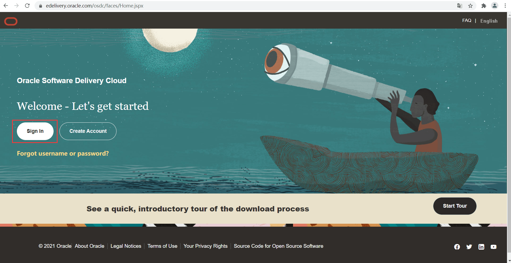
Task: Open the Legal Notices footer link
Action: [x=126, y=246]
